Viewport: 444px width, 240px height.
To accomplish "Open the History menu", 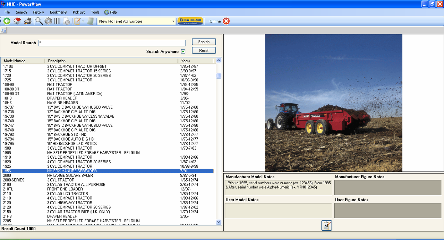I will point(39,12).
